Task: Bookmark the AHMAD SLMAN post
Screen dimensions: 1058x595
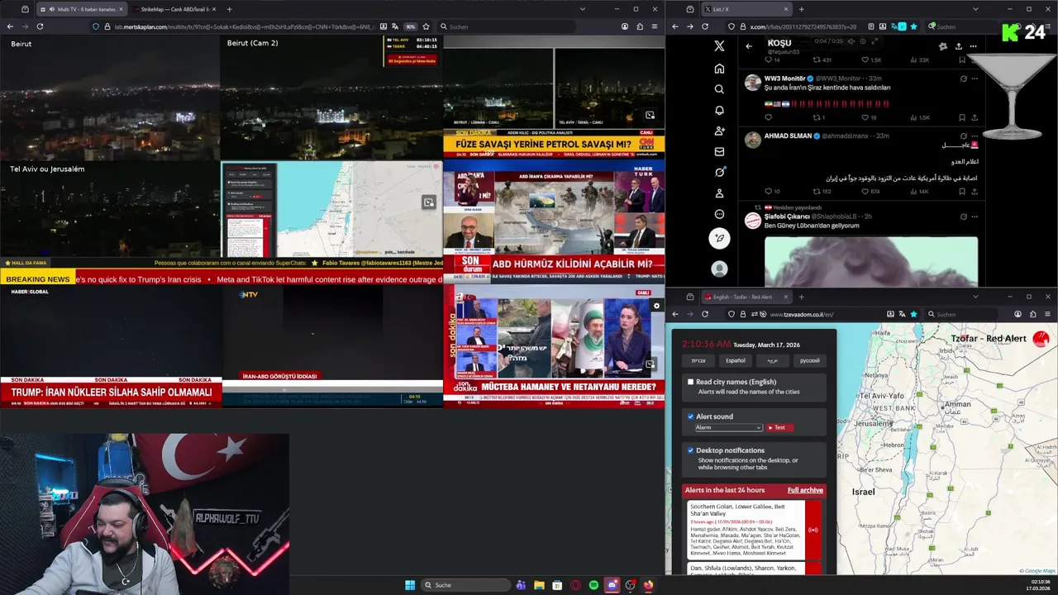Action: coord(962,191)
